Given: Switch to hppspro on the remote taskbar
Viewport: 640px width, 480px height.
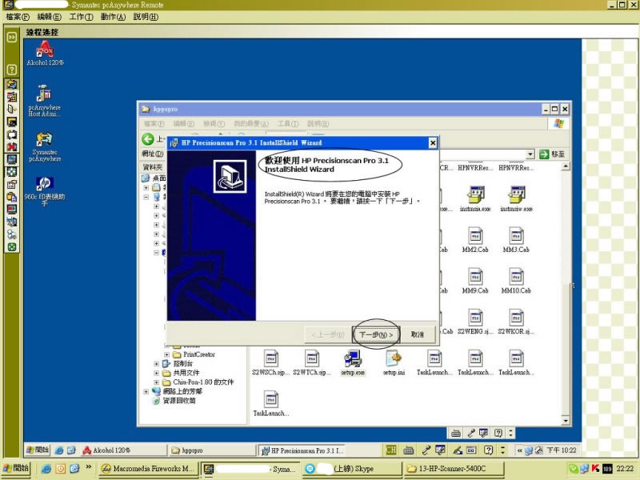Looking at the screenshot, I should click(212, 450).
